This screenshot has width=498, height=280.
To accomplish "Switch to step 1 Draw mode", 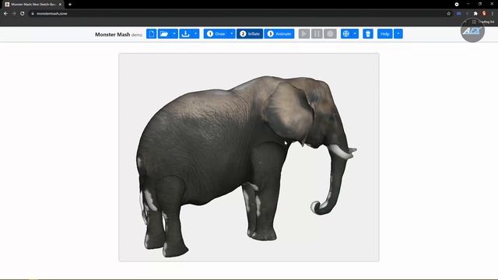I will click(216, 33).
